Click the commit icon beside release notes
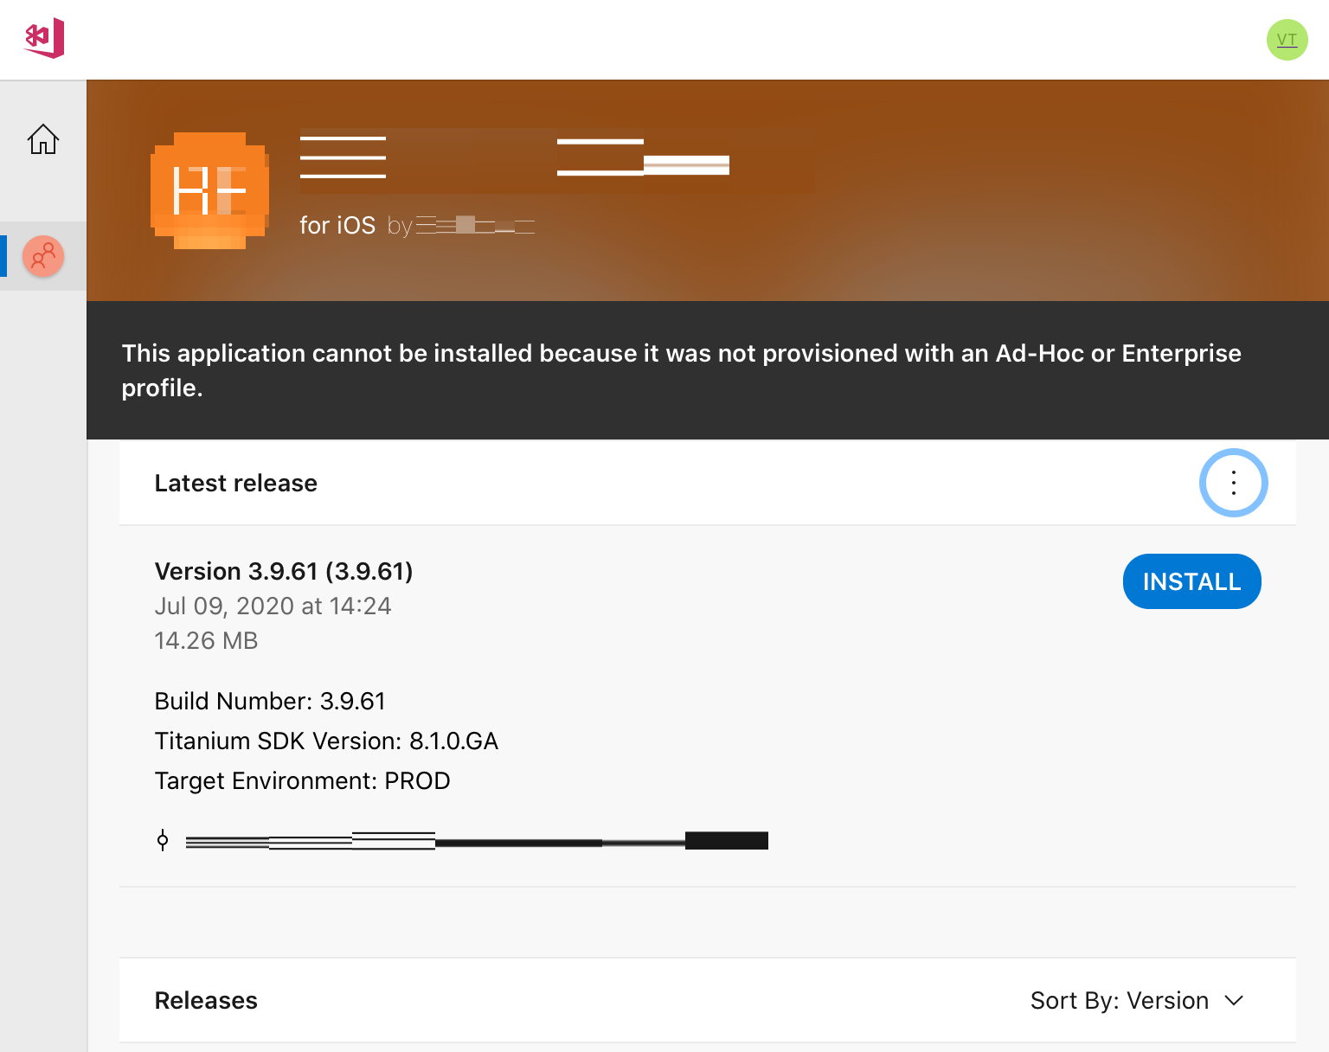This screenshot has width=1329, height=1052. [163, 839]
